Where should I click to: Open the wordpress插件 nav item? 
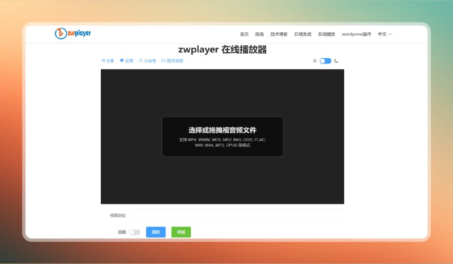click(x=356, y=34)
